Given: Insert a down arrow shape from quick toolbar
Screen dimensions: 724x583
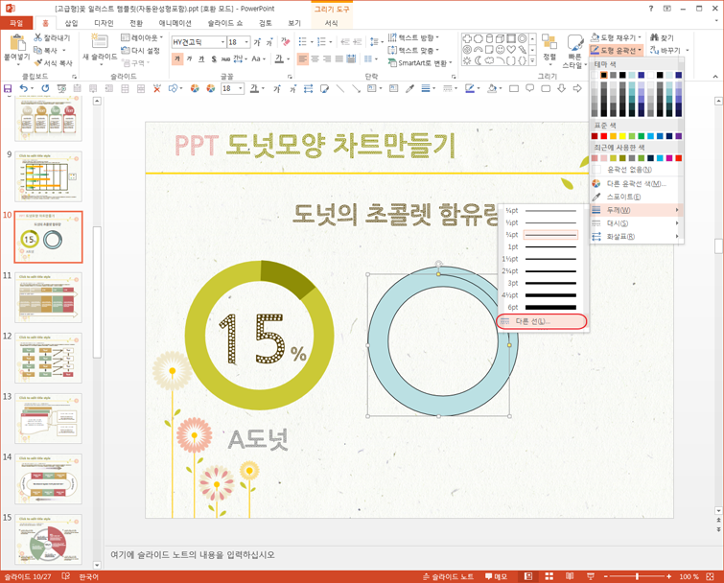Looking at the screenshot, I should [x=562, y=88].
